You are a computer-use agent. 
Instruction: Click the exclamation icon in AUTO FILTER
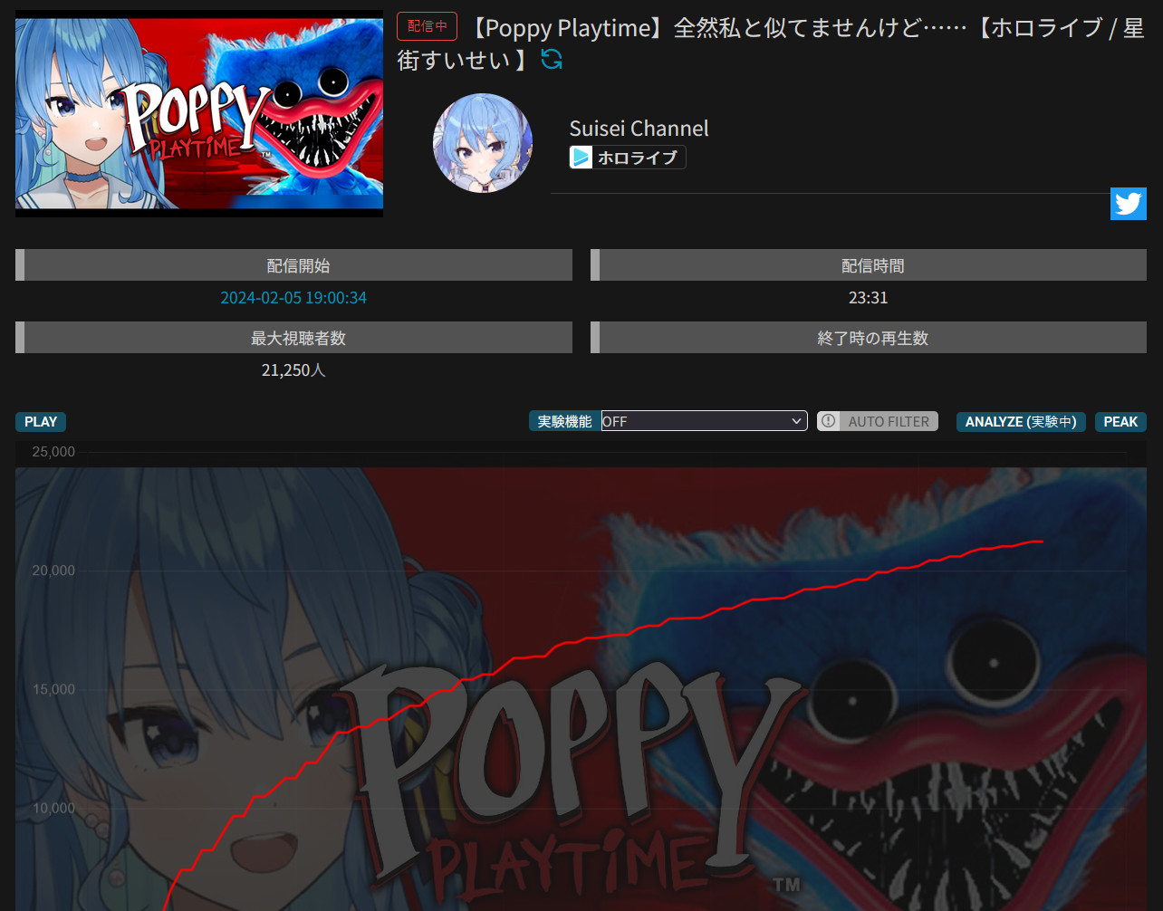tap(828, 421)
